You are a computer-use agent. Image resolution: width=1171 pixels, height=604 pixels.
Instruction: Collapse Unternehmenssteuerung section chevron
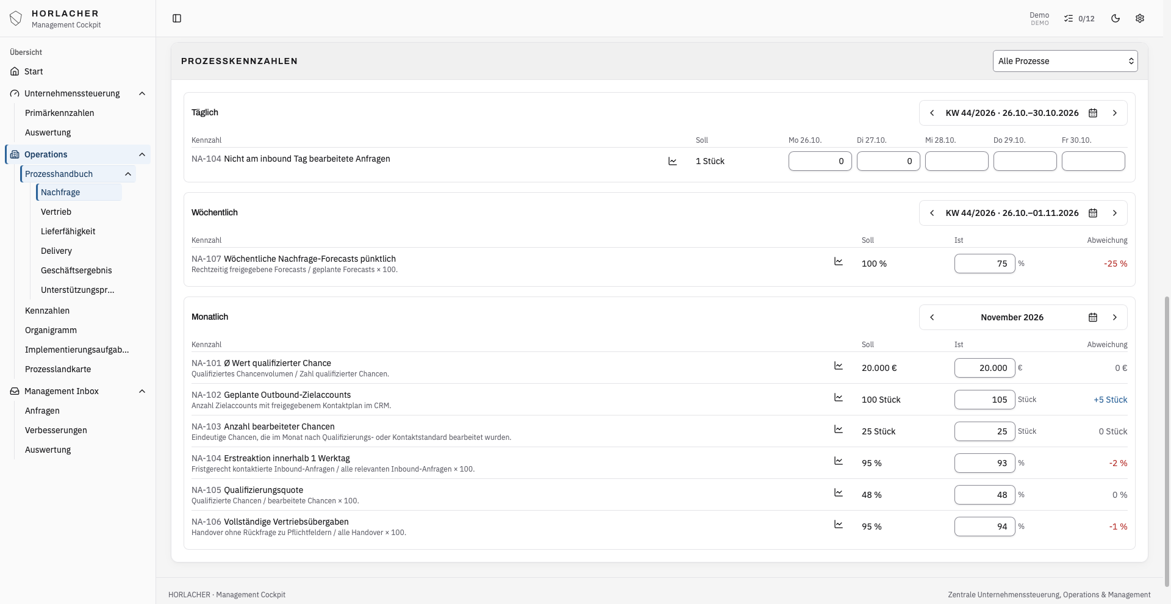point(142,93)
